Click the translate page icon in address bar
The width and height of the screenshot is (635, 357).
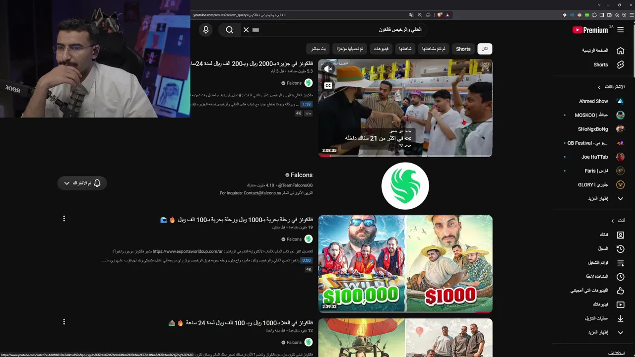coord(411,15)
